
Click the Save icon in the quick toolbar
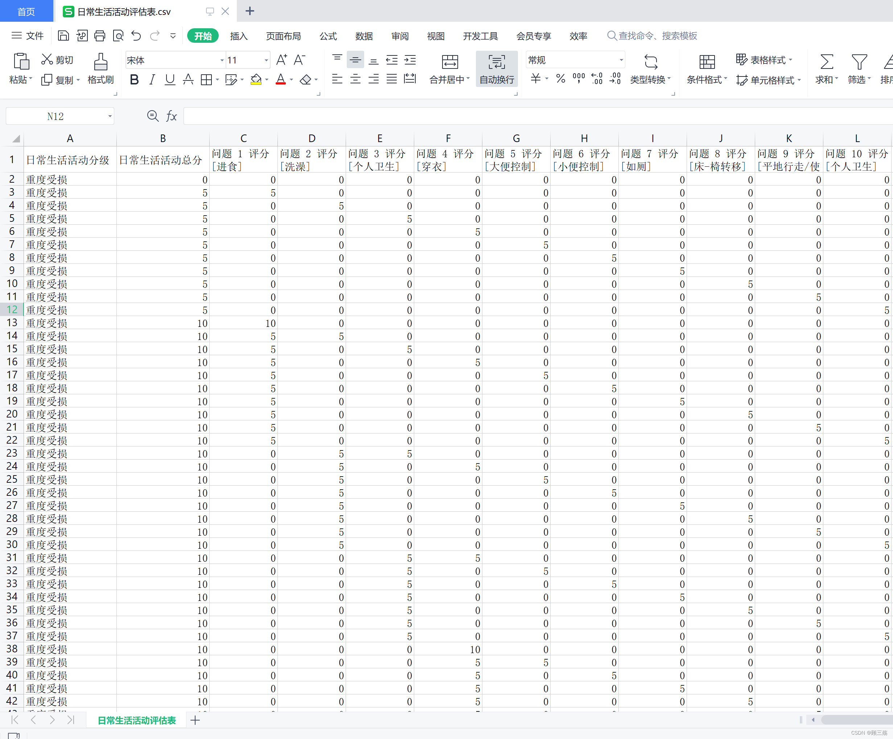point(63,36)
